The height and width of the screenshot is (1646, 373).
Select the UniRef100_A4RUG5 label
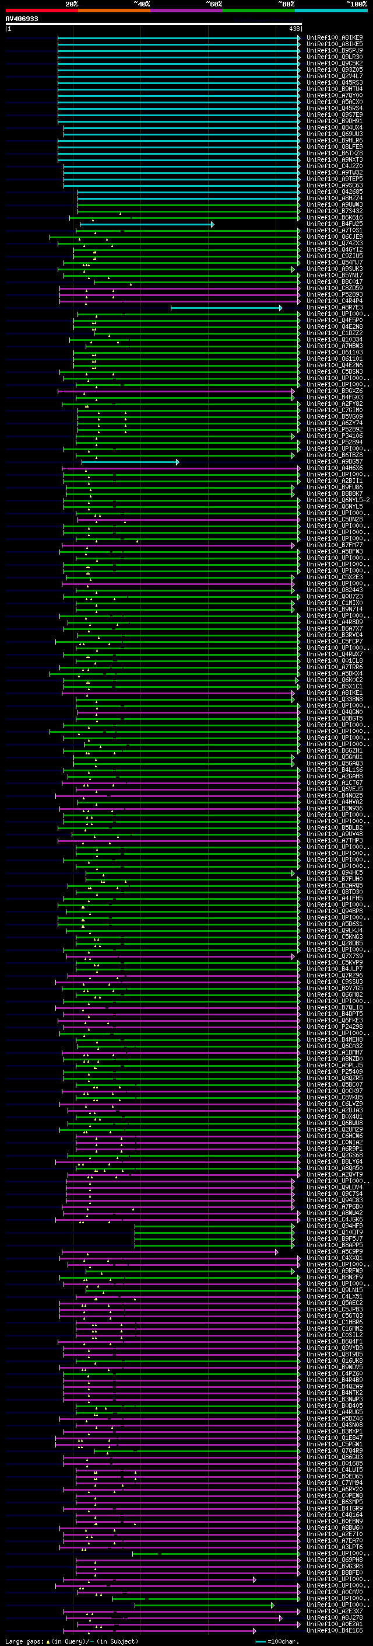(x=335, y=1412)
